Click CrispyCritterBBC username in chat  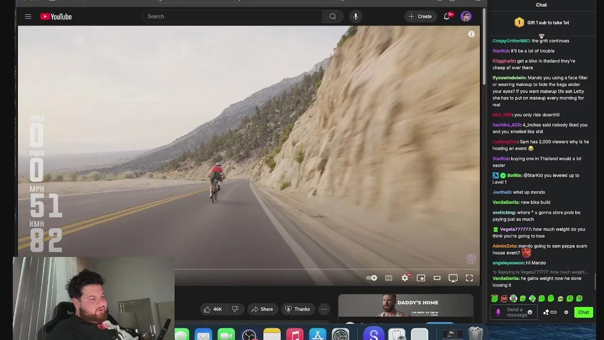(x=511, y=41)
